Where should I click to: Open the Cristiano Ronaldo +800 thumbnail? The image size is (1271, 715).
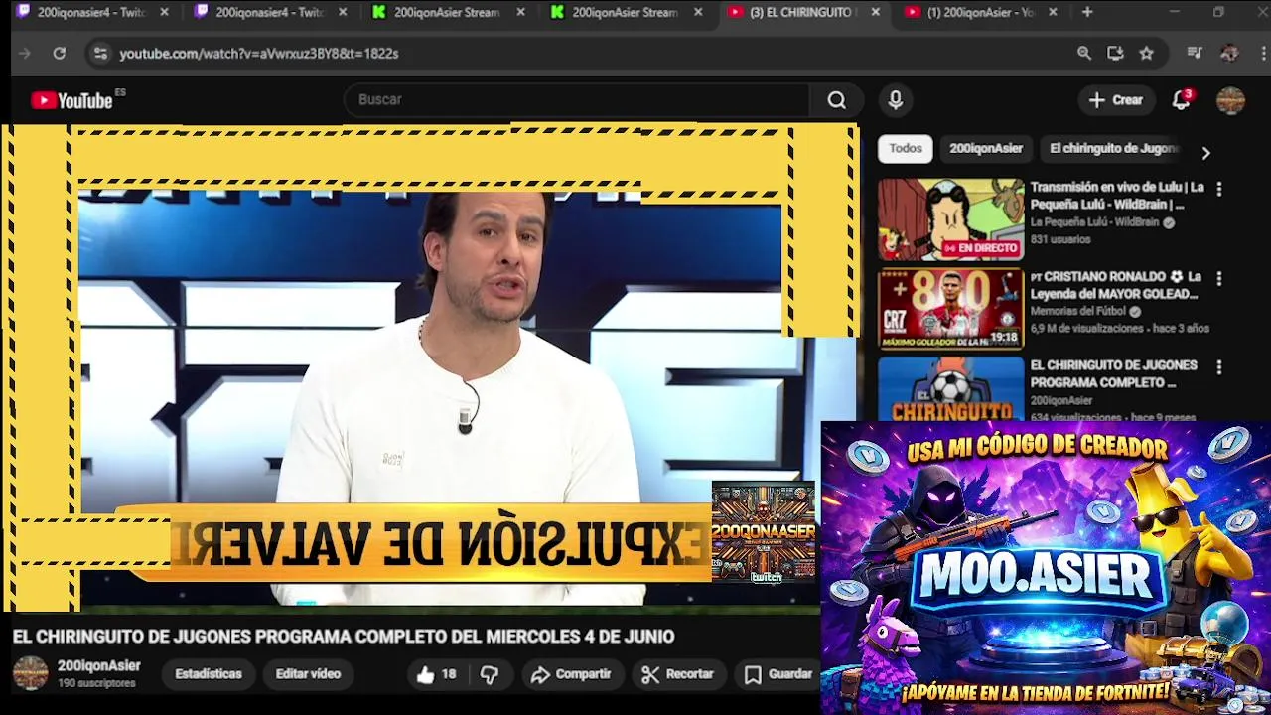[950, 309]
